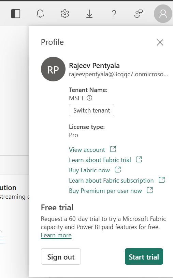Open Buy Premium per user now link
The height and width of the screenshot is (278, 173).
[105, 191]
